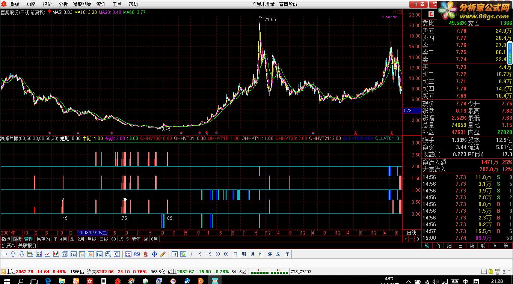
Task: Switch to 季 quarterly period in toolbar
Action: click(x=278, y=254)
